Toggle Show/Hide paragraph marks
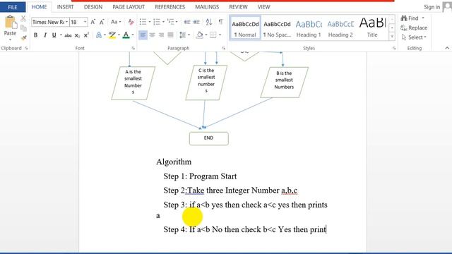Screen dimensions: 452x254 [x=220, y=22]
